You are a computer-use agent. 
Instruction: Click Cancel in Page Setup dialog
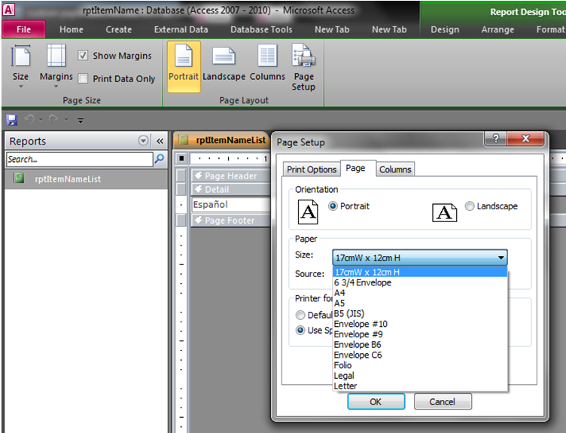(443, 401)
